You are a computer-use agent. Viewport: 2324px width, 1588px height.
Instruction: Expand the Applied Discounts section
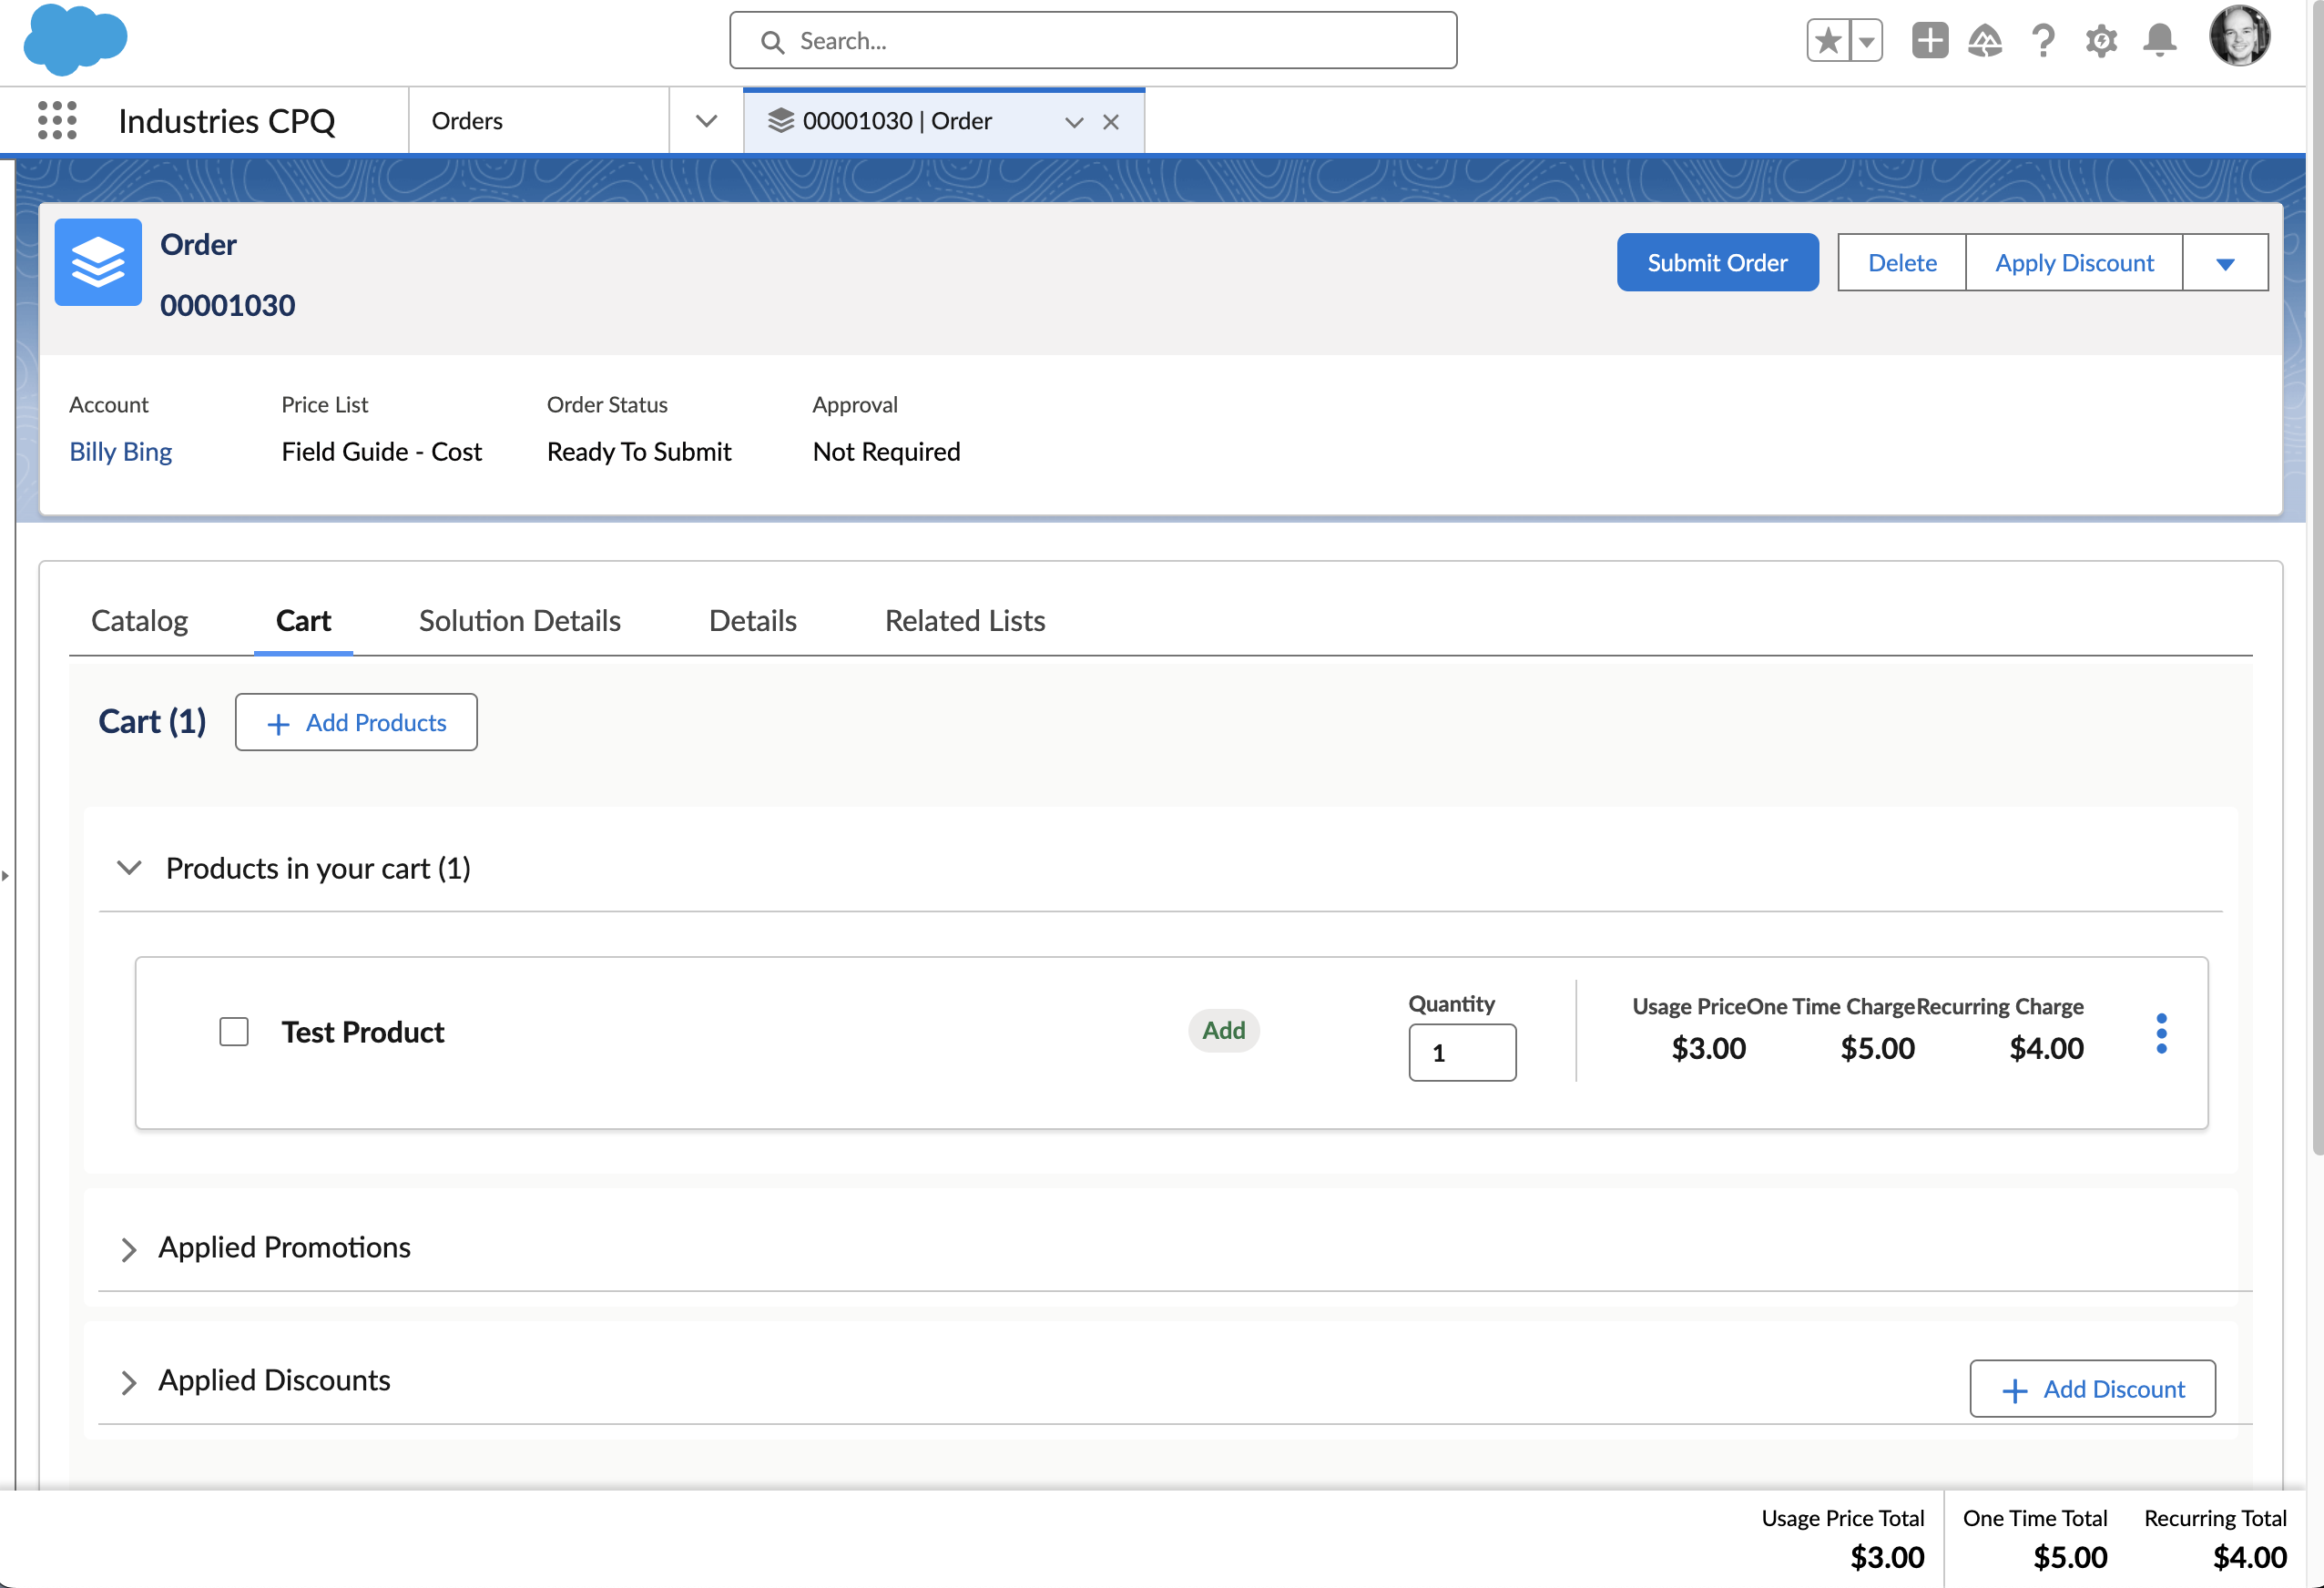tap(128, 1381)
